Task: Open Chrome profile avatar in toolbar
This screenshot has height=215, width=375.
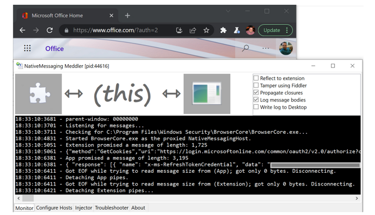Action: (250, 30)
